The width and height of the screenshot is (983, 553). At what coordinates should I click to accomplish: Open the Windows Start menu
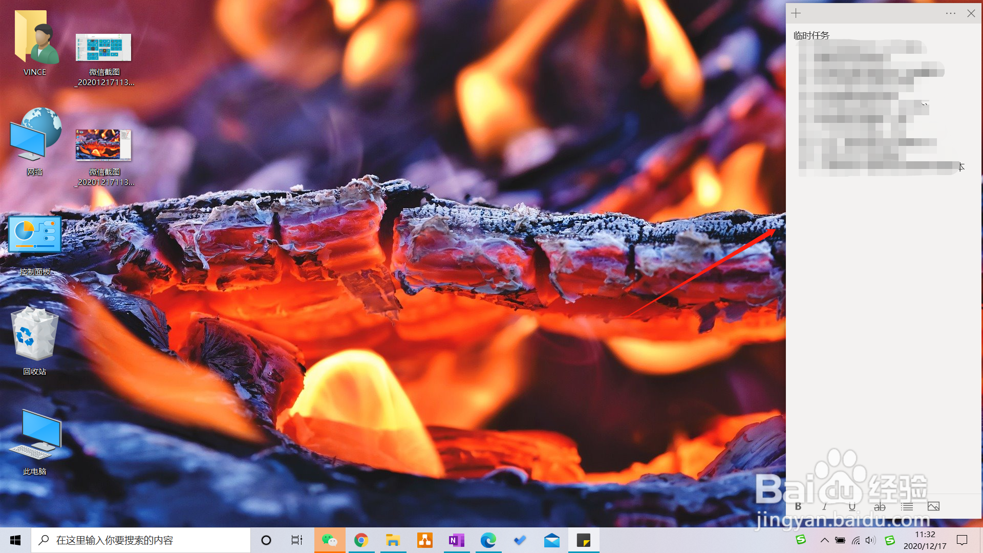[x=15, y=540]
